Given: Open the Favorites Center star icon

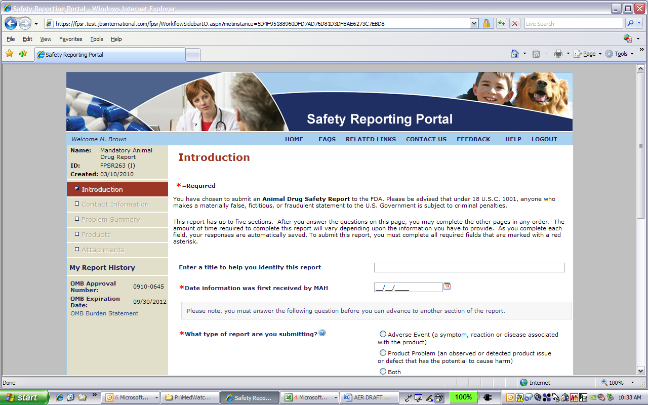Looking at the screenshot, I should [9, 54].
